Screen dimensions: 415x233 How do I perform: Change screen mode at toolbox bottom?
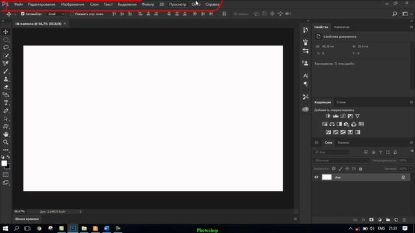pos(6,183)
